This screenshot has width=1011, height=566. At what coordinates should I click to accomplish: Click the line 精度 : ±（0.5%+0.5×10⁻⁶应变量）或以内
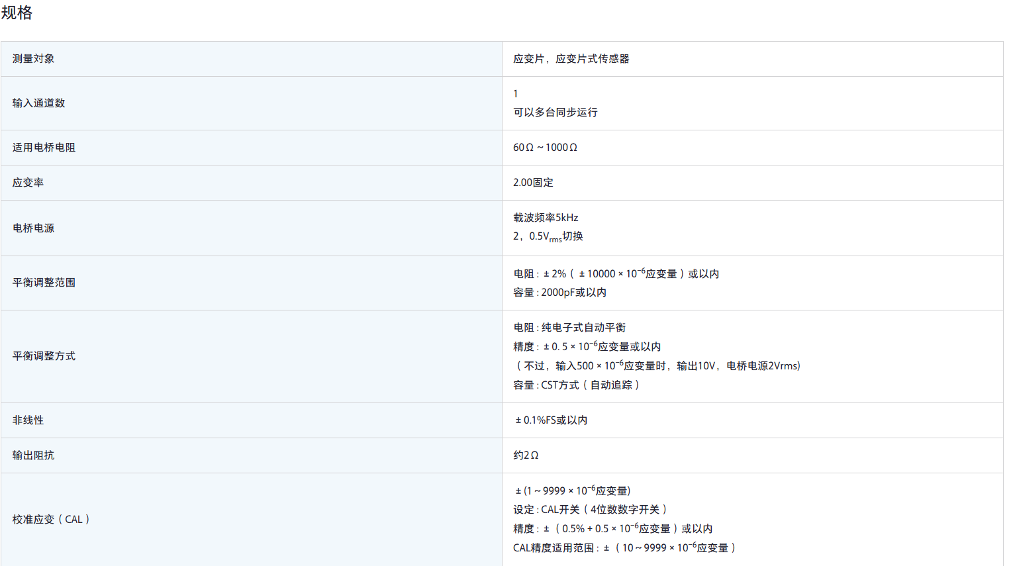click(x=613, y=528)
